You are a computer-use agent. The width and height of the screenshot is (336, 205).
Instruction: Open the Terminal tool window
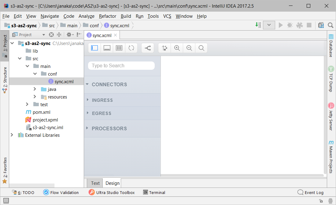pos(154,192)
